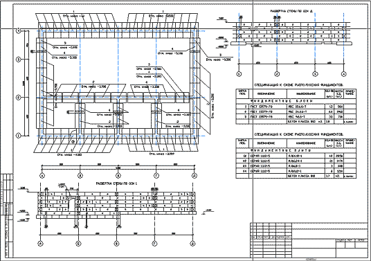Select axis bubble 3 left of the plan
This screenshot has width=371, height=261.
pyautogui.click(x=19, y=60)
